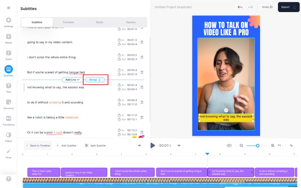This screenshot has width=301, height=188.
Task: Click the Add Line button
Action: tap(72, 80)
